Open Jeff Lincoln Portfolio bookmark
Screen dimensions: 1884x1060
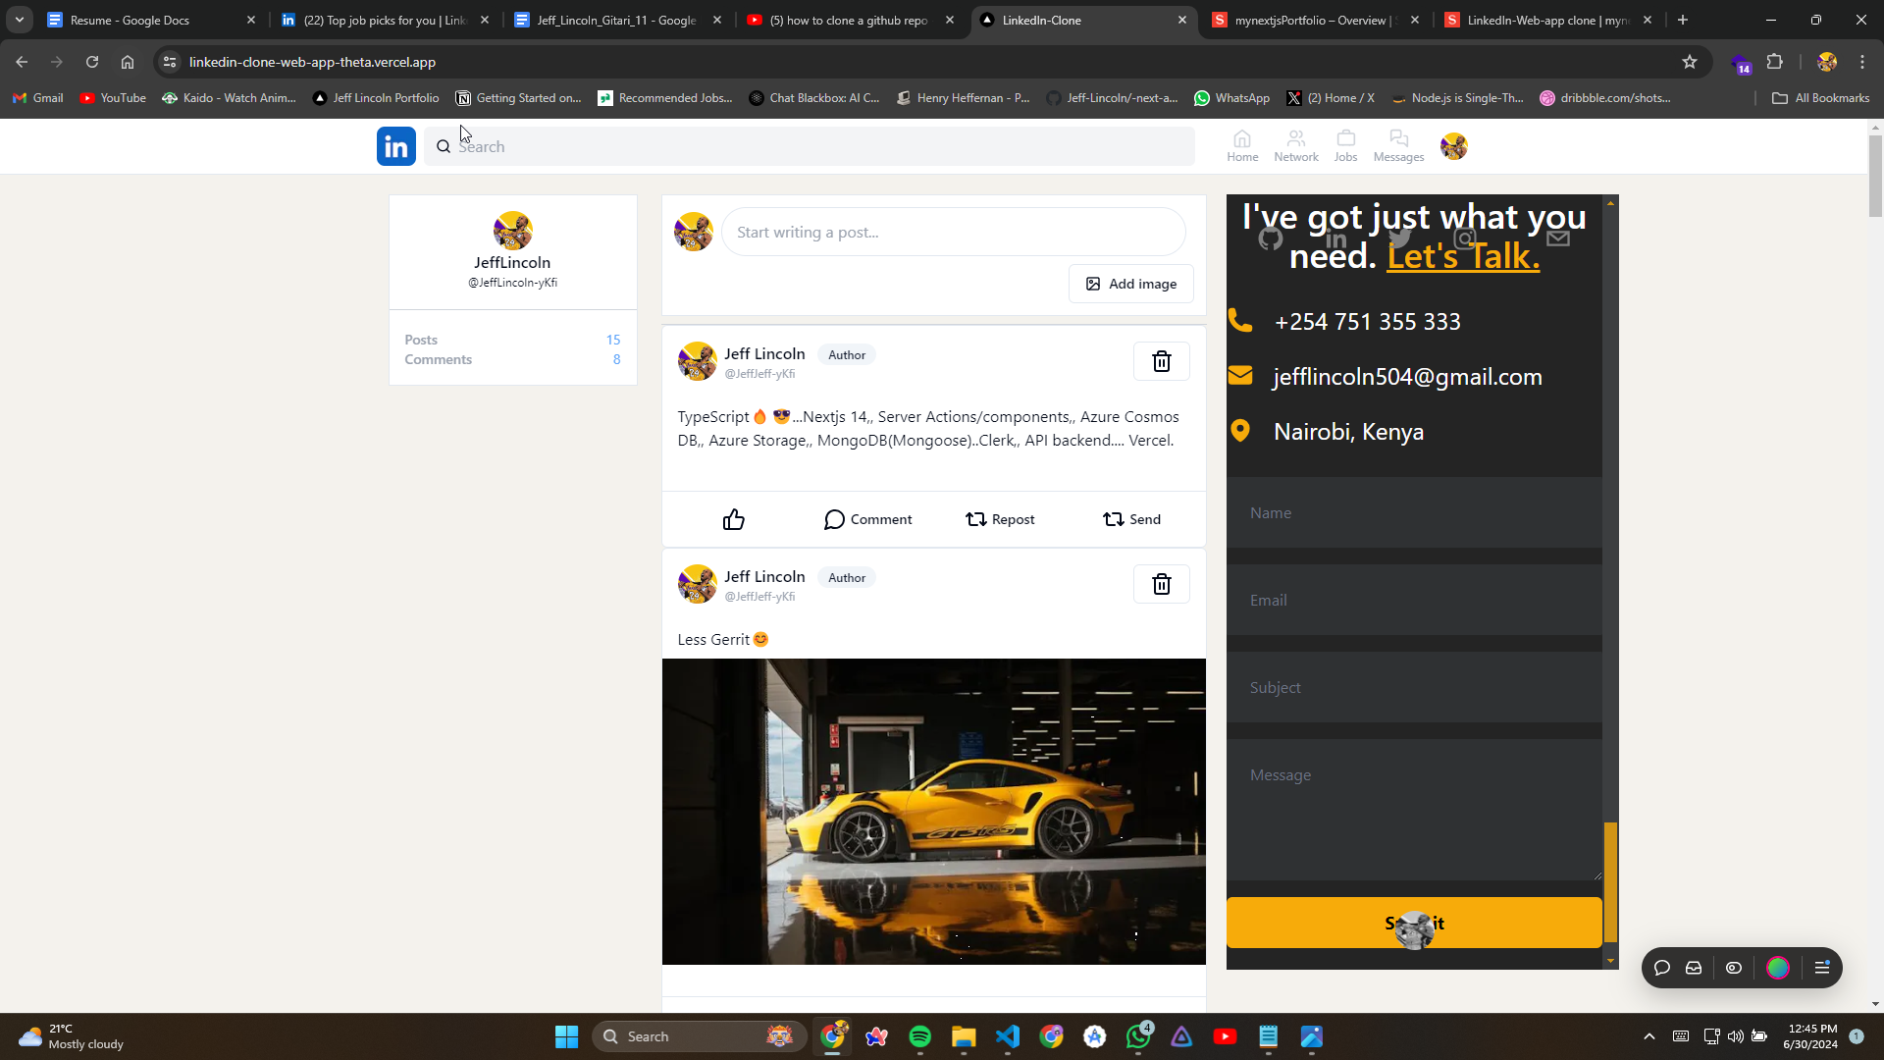(376, 98)
